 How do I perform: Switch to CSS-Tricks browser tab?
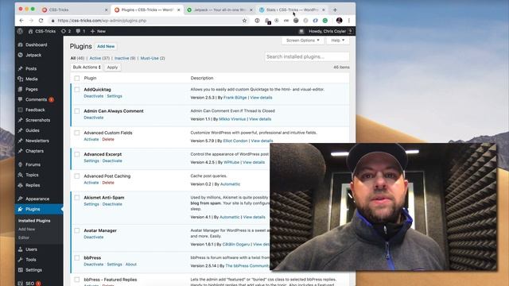coord(75,10)
